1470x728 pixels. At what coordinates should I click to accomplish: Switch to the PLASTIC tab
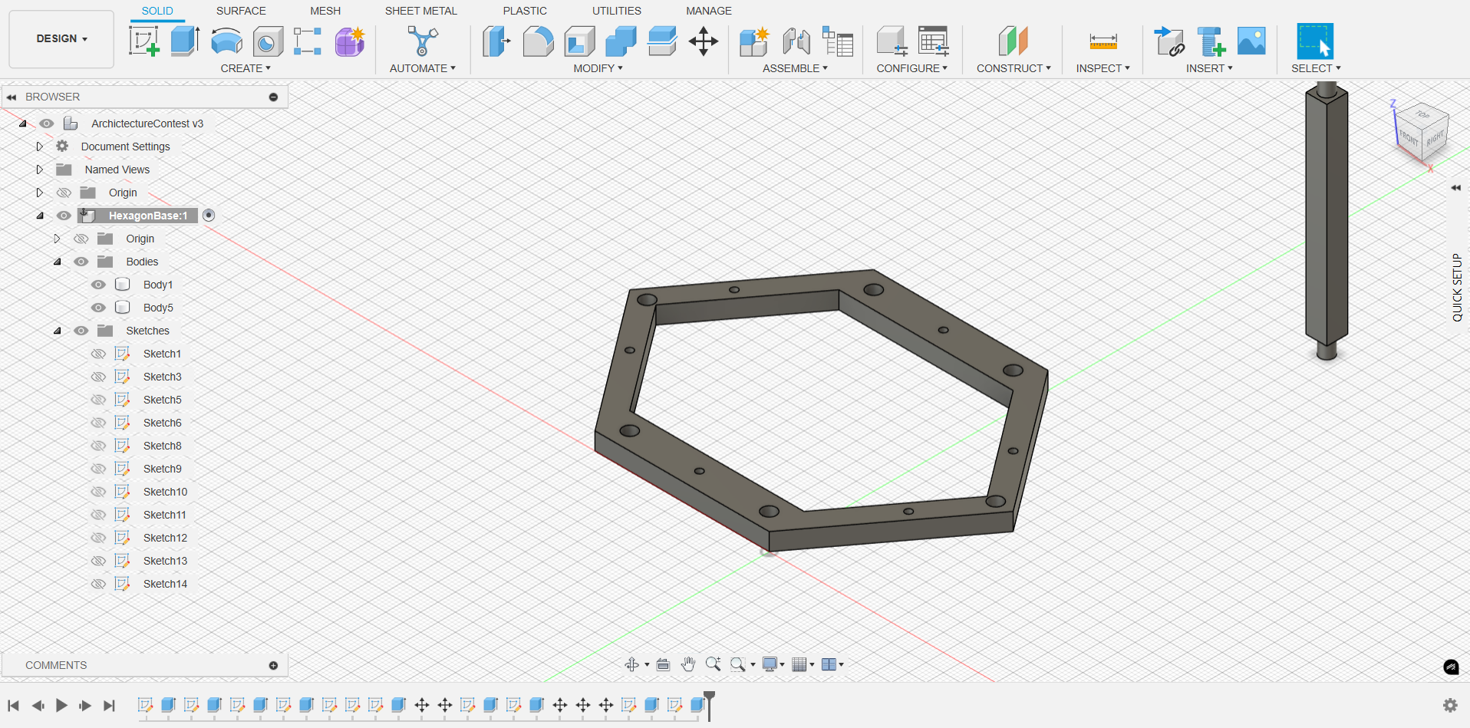(x=525, y=11)
